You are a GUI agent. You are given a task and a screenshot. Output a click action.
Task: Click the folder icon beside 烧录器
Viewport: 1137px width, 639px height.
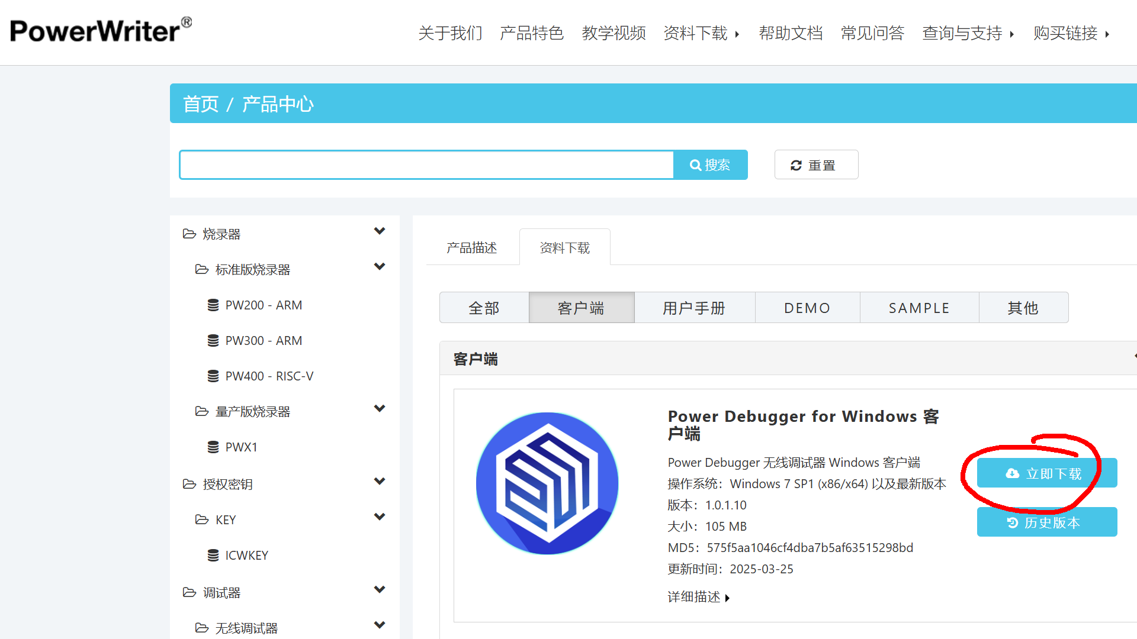tap(189, 233)
